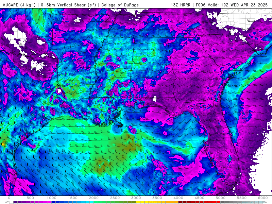Click the 1000 label on the color scale
272x204 pixels.
tap(52, 198)
